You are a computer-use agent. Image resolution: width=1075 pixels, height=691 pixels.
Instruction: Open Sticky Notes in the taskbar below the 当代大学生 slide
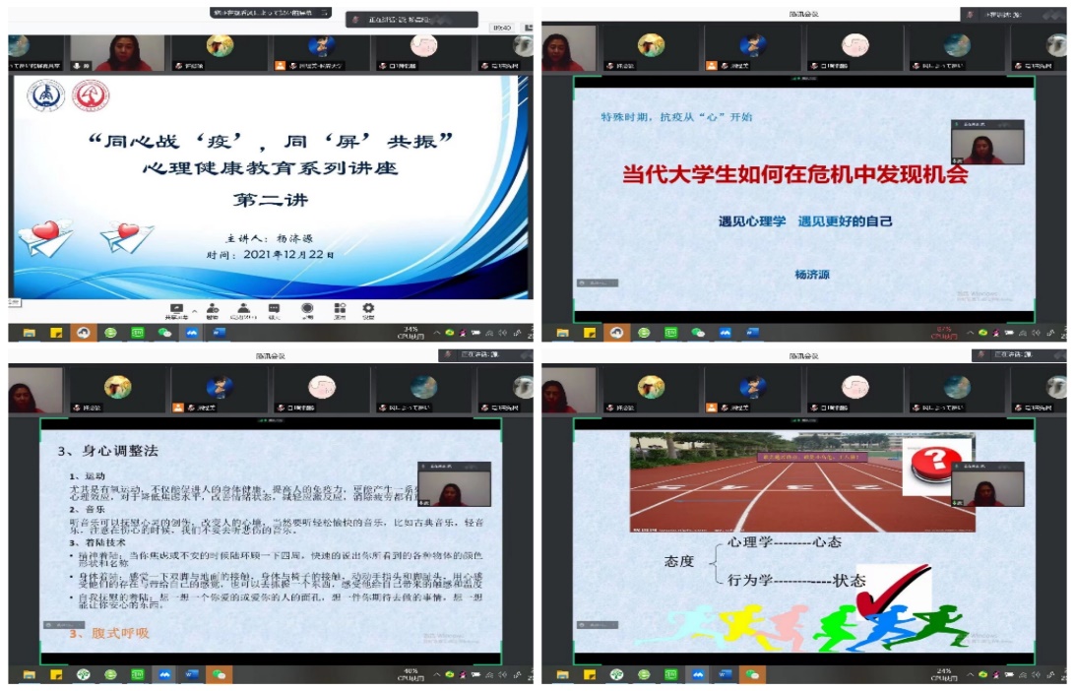tap(590, 333)
